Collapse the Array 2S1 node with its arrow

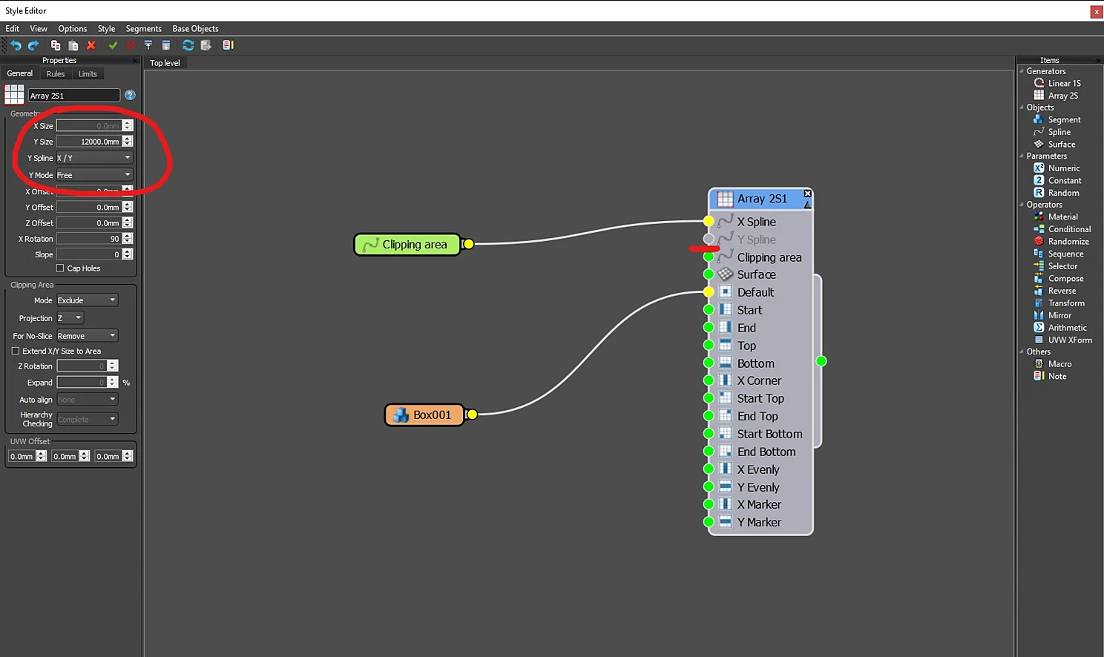tap(807, 204)
